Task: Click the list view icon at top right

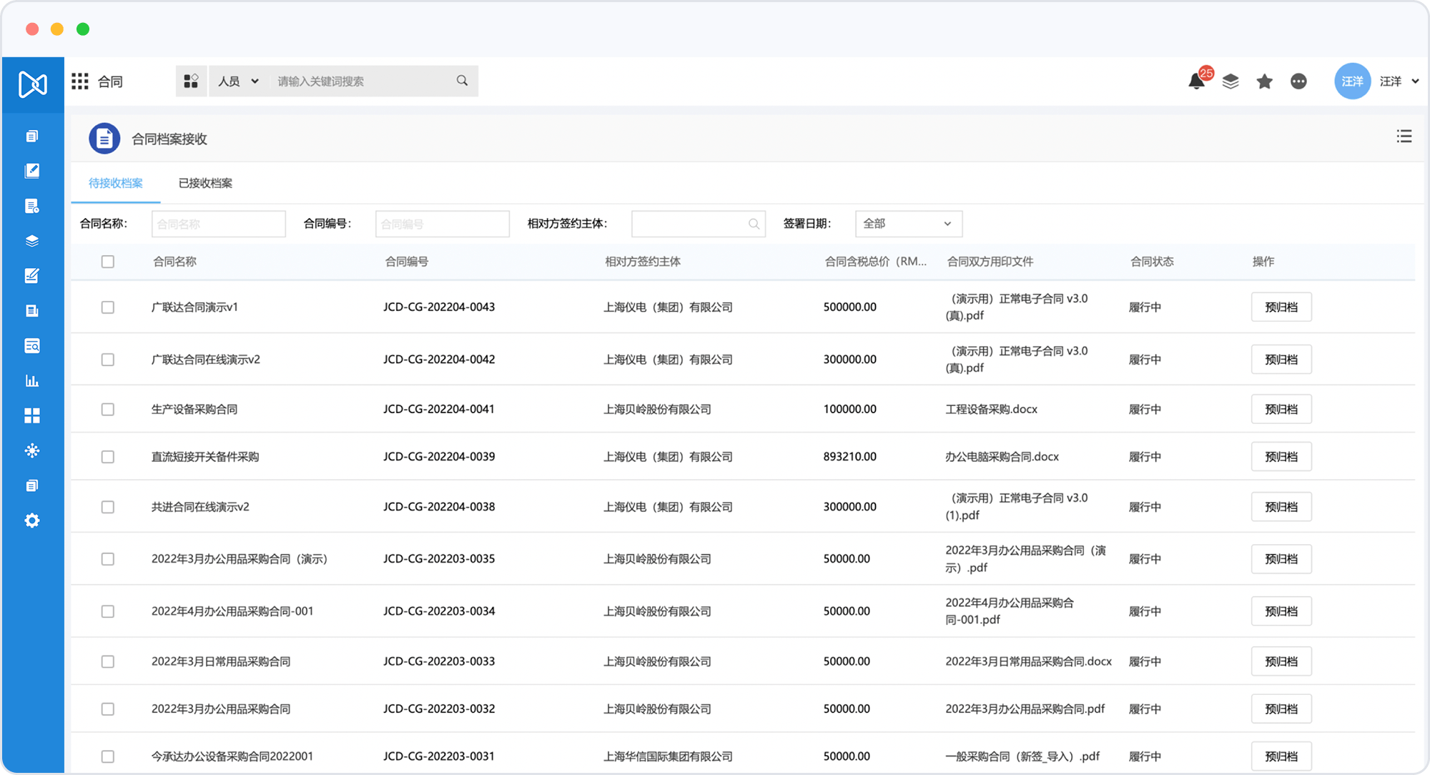Action: (x=1404, y=137)
